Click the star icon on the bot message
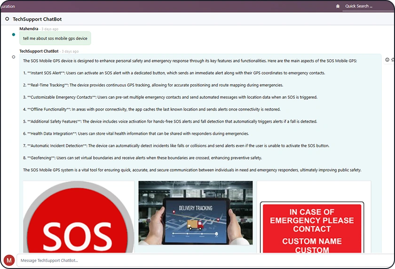This screenshot has width=395, height=269. [393, 60]
